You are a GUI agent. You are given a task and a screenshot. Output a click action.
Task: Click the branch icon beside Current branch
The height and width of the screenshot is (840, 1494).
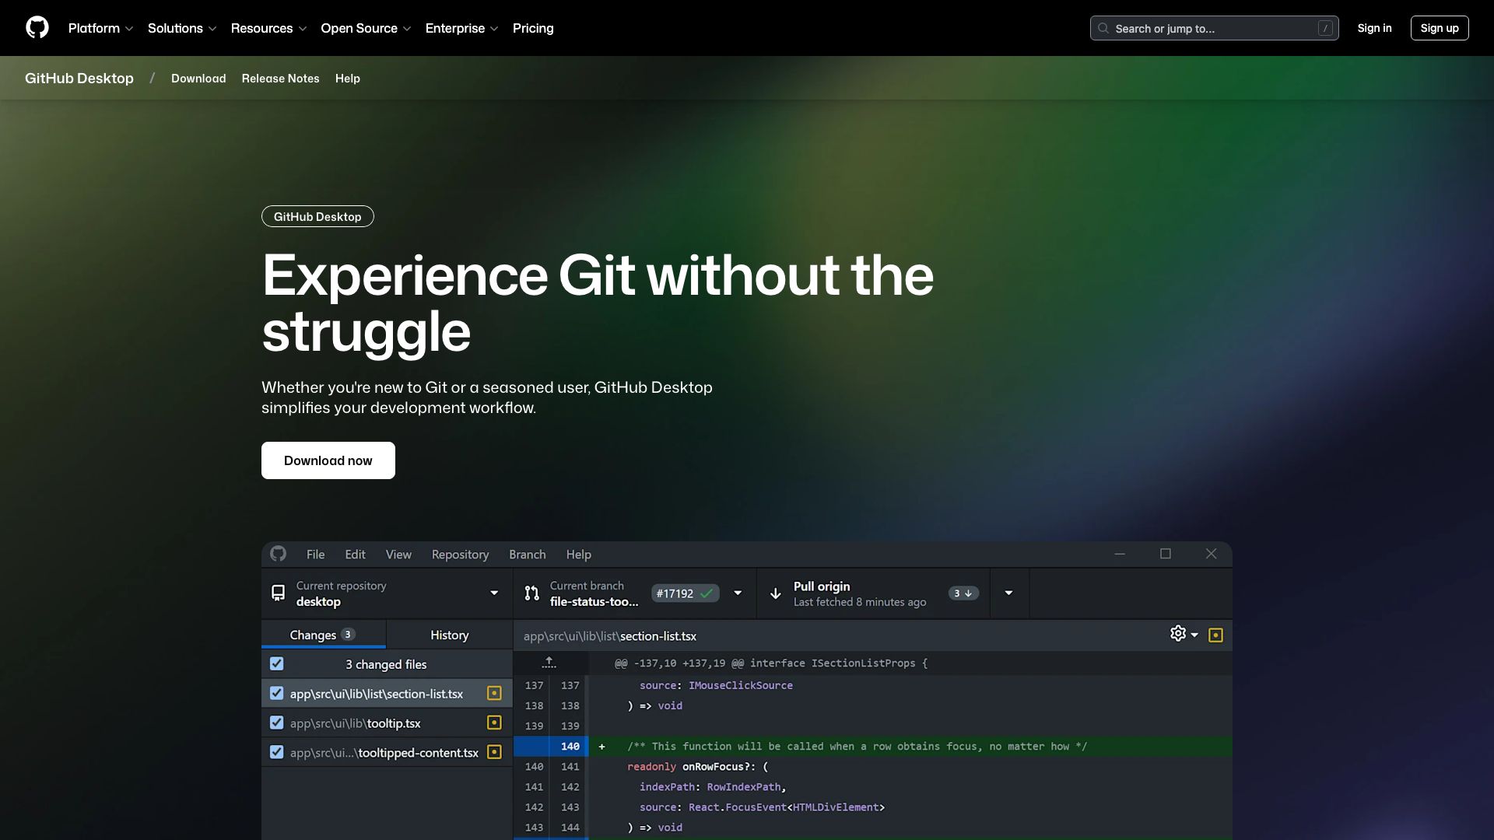532,593
